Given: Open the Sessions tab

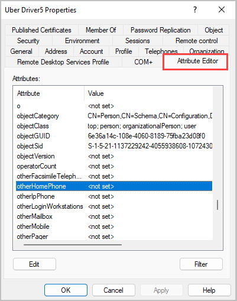Looking at the screenshot, I should 138,41.
